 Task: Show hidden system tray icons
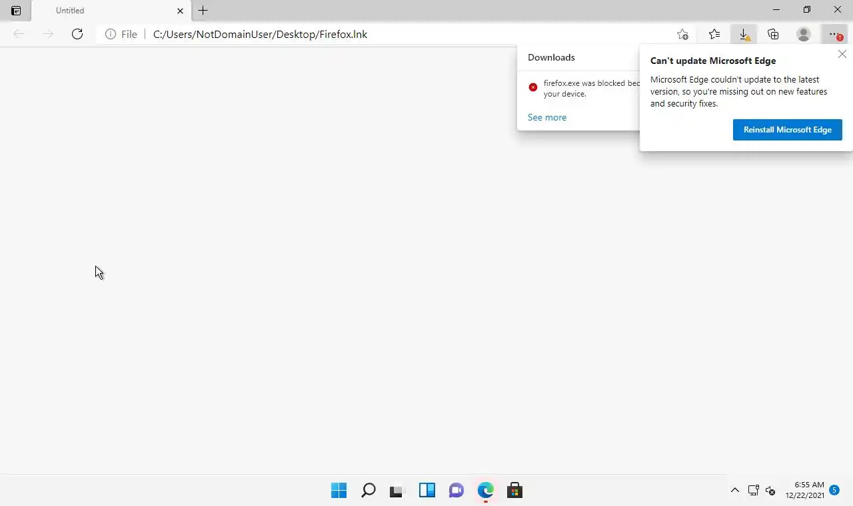pyautogui.click(x=734, y=491)
